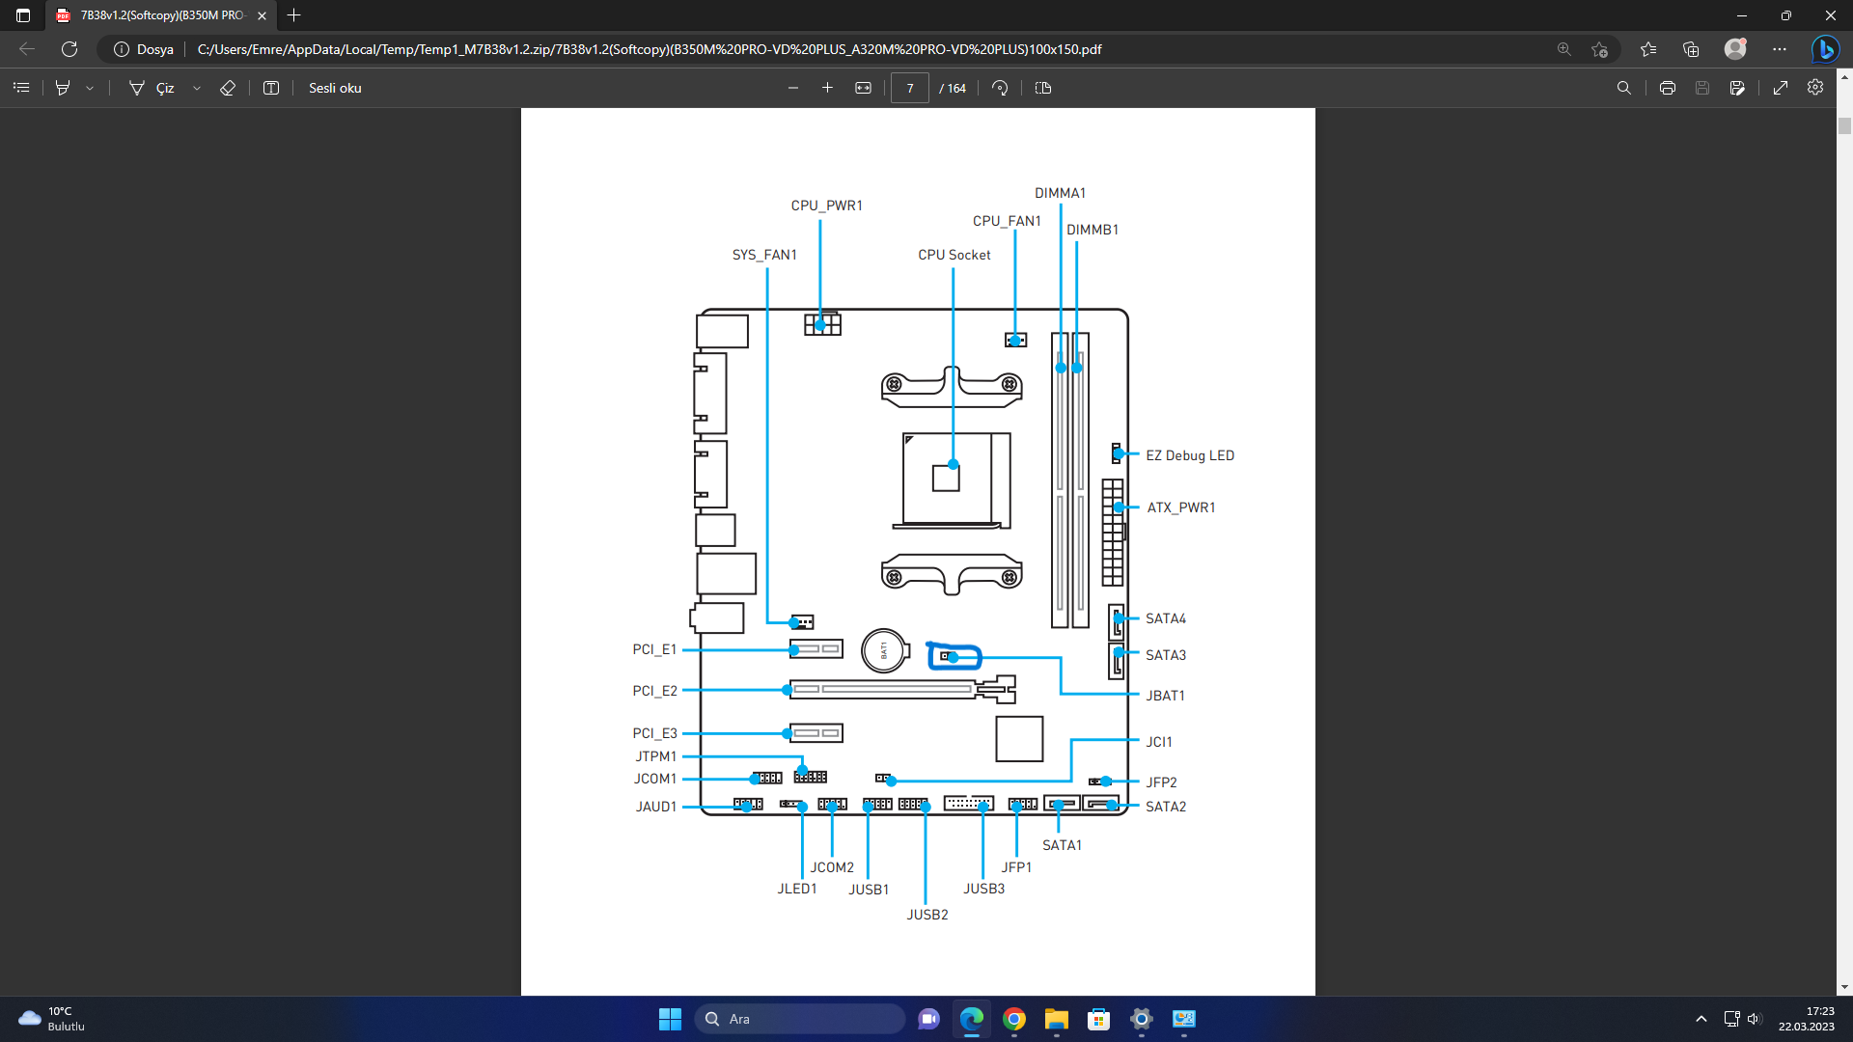This screenshot has width=1853, height=1042.
Task: Open Settings app from taskbar
Action: (x=1142, y=1019)
